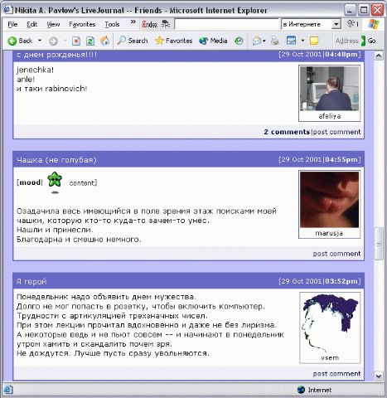387x398 pixels.
Task: Expand the Mail button dropdown arrow
Action: click(264, 41)
